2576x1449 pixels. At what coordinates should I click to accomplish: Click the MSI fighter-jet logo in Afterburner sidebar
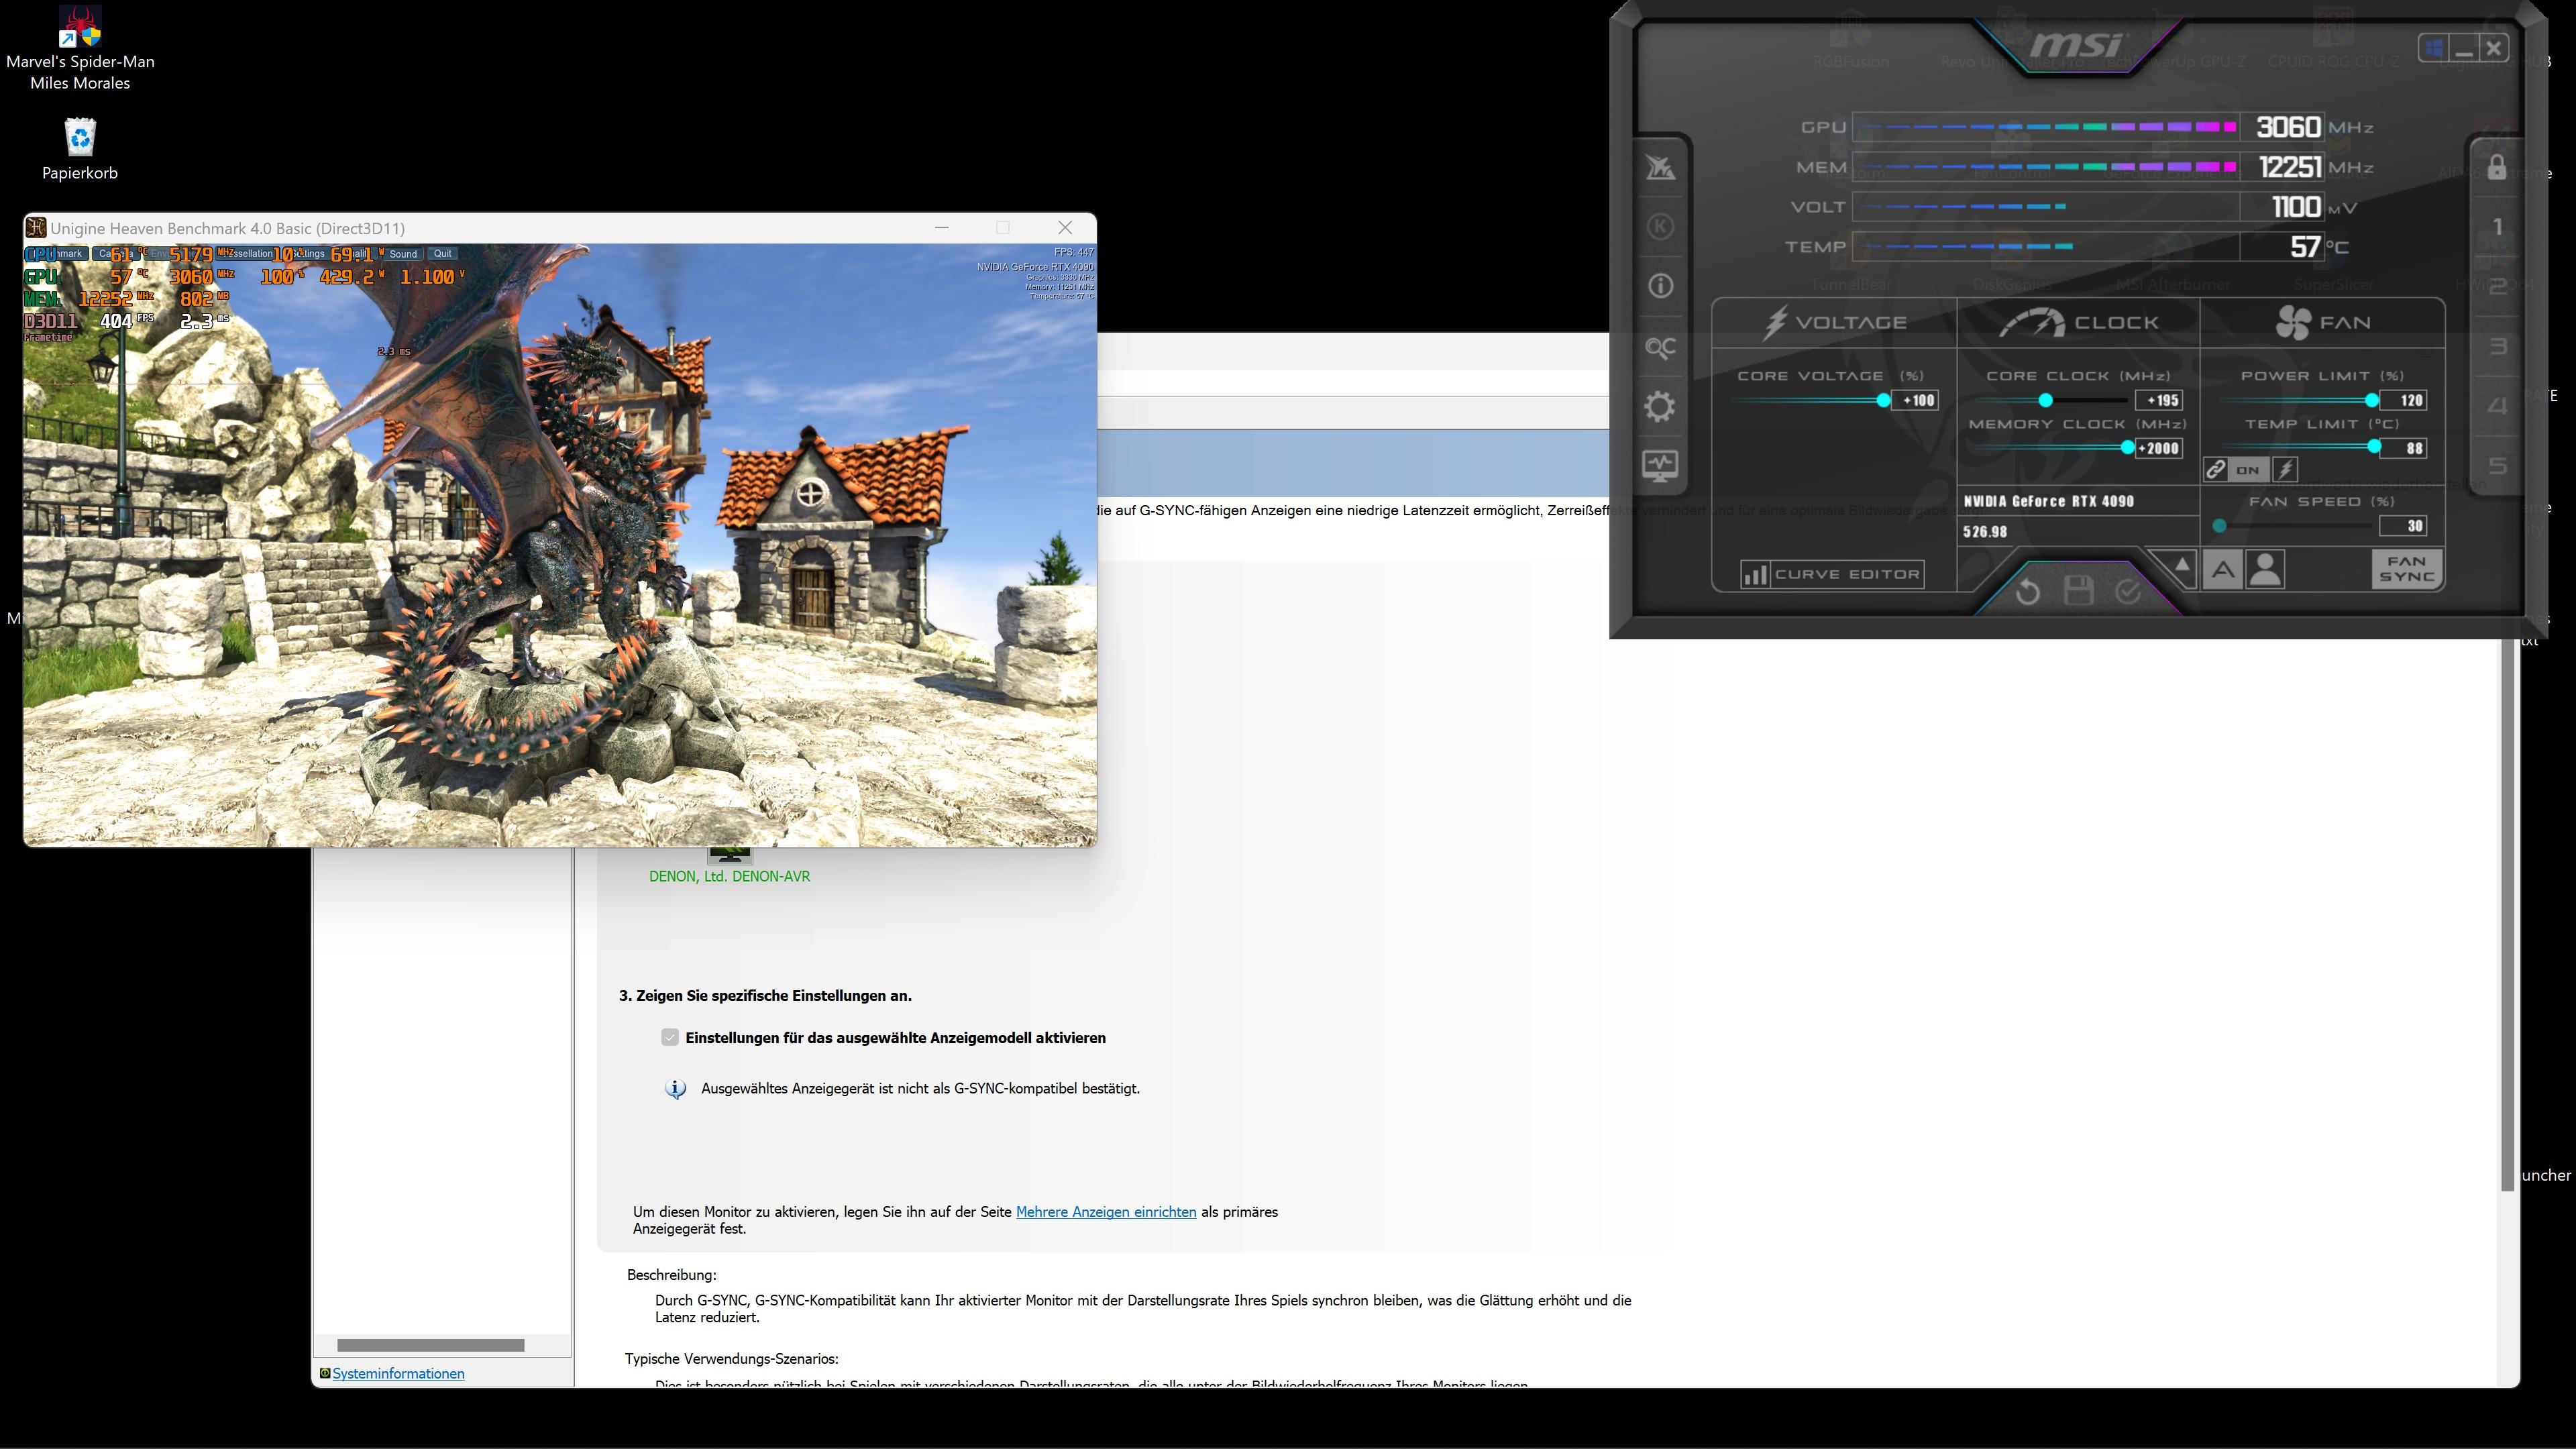[1660, 167]
